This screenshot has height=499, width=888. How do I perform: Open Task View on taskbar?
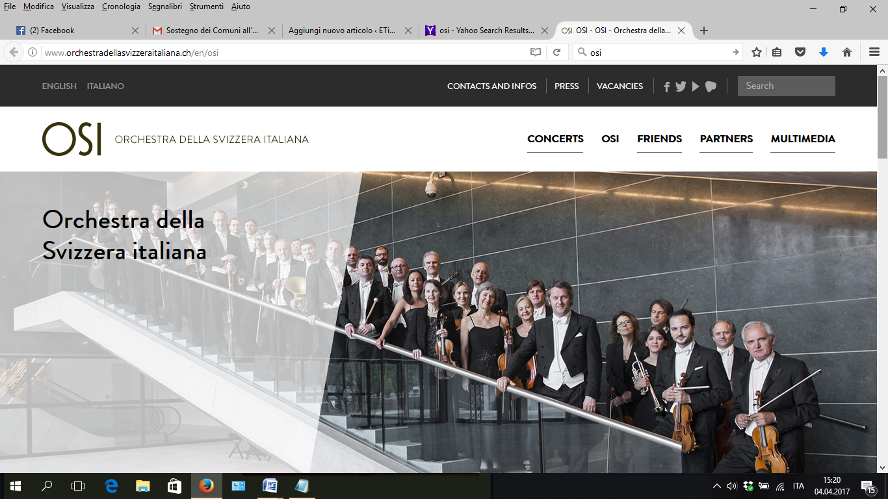[78, 486]
